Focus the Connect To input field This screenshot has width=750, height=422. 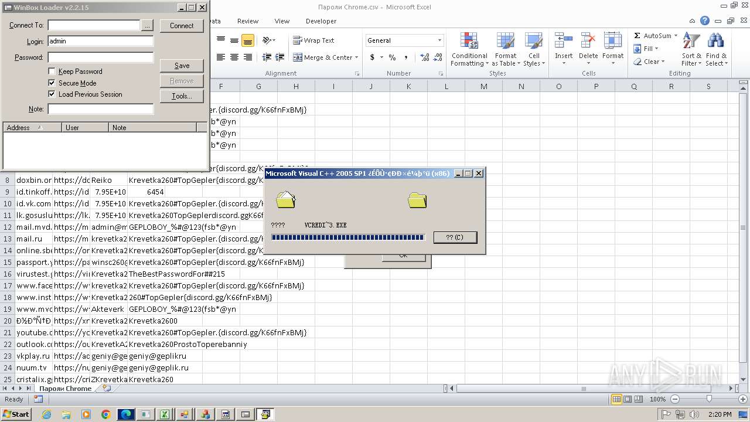point(94,25)
